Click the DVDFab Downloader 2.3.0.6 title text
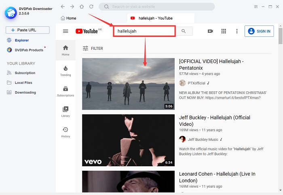 (x=36, y=11)
